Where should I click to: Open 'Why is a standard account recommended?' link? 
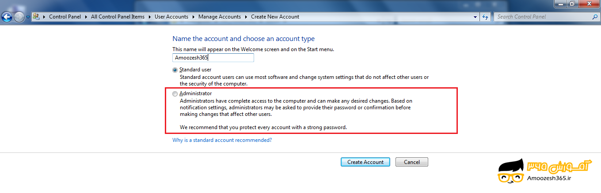point(222,140)
